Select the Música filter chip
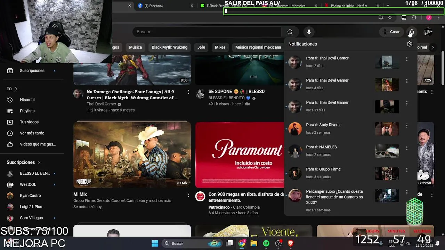Screen dimensions: 445x250 [135, 47]
